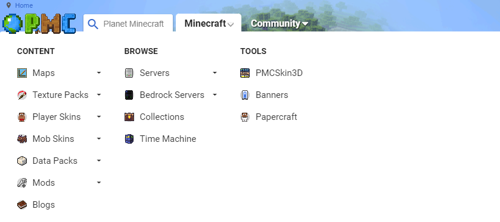The height and width of the screenshot is (222, 500).
Task: Browse Collections
Action: coord(162,117)
